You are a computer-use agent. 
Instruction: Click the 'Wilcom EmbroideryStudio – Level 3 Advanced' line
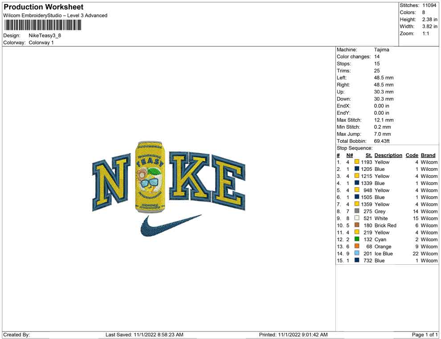click(x=55, y=16)
